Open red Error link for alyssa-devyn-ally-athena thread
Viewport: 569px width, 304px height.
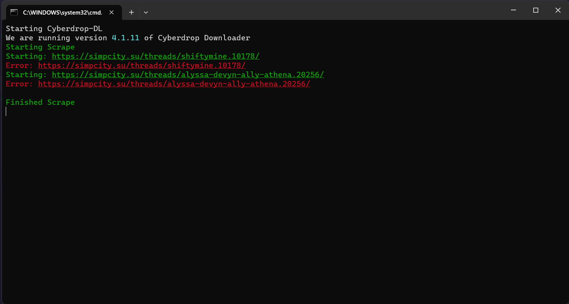coord(174,84)
